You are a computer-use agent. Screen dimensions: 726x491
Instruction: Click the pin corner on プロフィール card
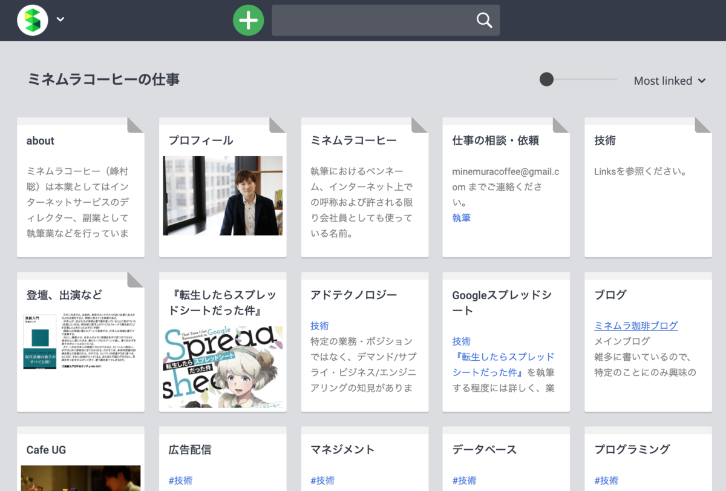tap(278, 125)
